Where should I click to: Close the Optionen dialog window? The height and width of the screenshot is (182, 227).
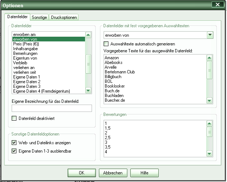(218, 5)
